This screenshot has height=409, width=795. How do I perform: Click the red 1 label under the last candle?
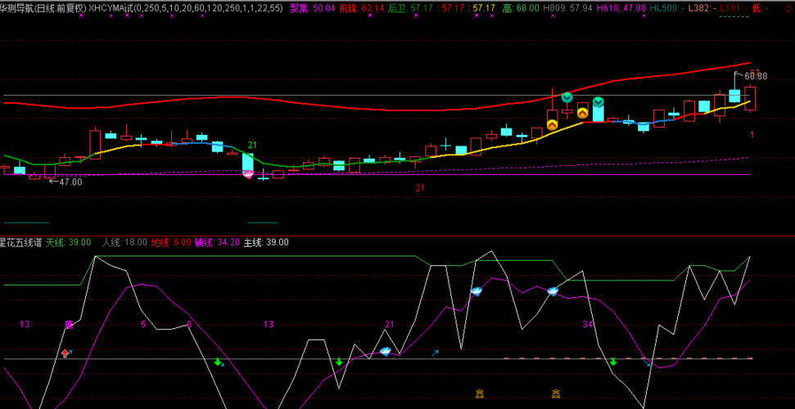pyautogui.click(x=752, y=135)
